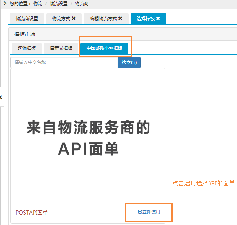Open the 物流商设置 tab
The width and height of the screenshot is (237, 225).
point(27,18)
